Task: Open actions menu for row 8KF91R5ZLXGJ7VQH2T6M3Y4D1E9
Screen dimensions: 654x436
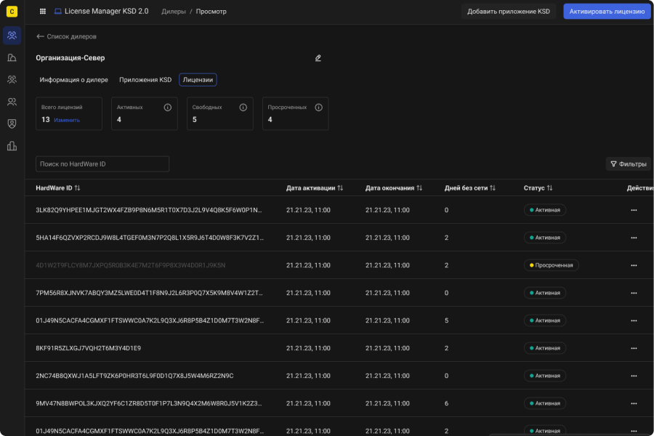Action: [x=634, y=348]
